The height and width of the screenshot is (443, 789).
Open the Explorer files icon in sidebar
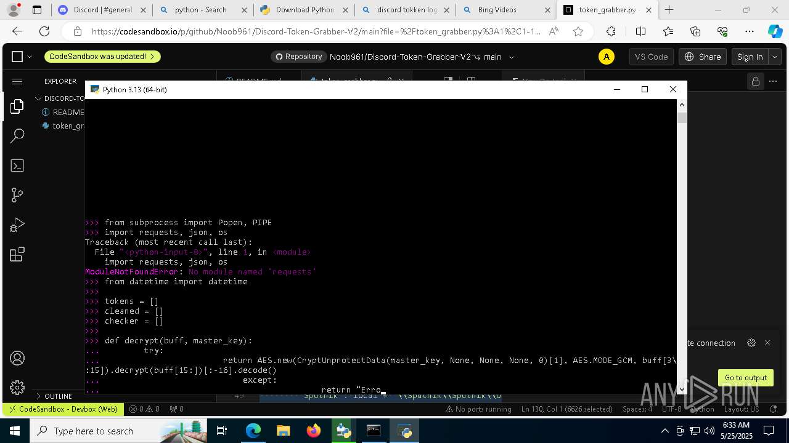(17, 106)
